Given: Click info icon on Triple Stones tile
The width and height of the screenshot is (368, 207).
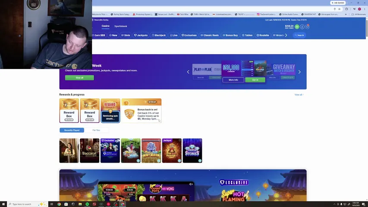Looking at the screenshot, I should 200,140.
